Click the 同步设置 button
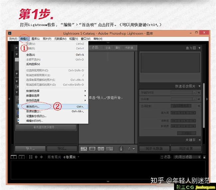Image resolution: width=216 pixels, height=190 pixels. (x=186, y=149)
